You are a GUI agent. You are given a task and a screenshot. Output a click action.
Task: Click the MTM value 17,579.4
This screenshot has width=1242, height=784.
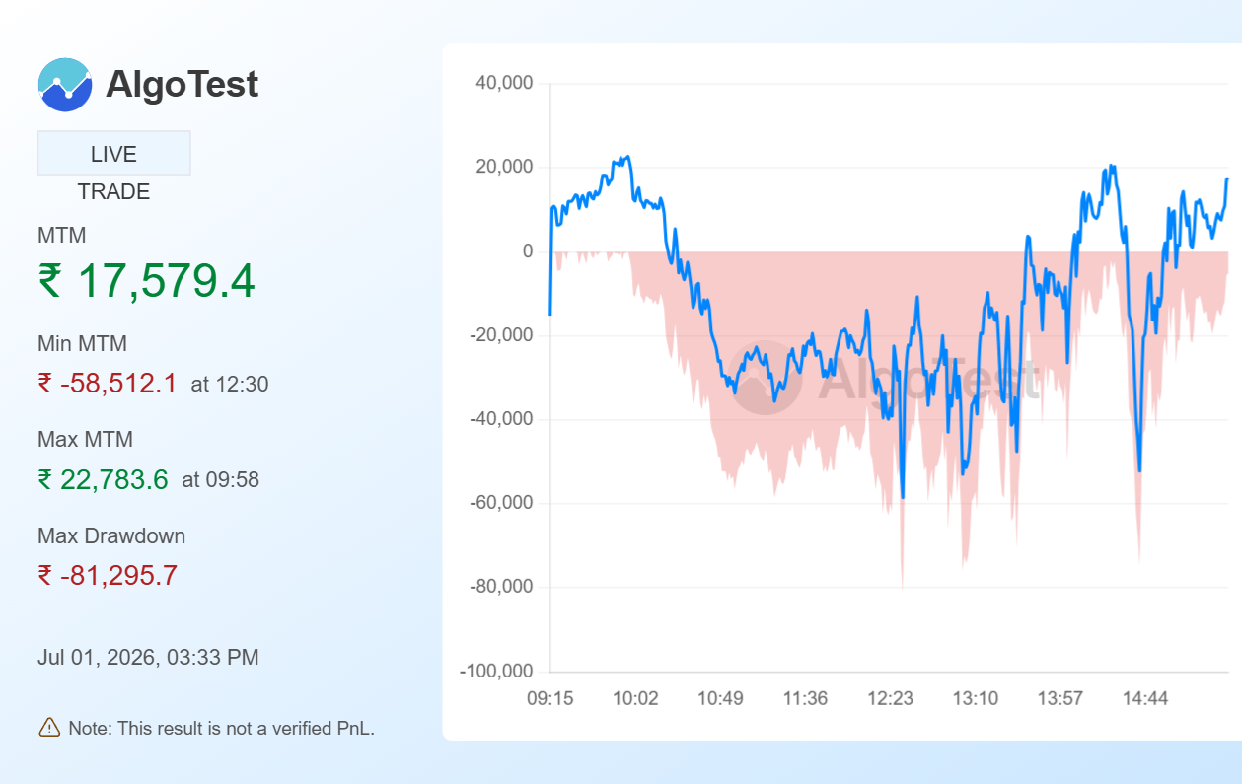coord(166,280)
